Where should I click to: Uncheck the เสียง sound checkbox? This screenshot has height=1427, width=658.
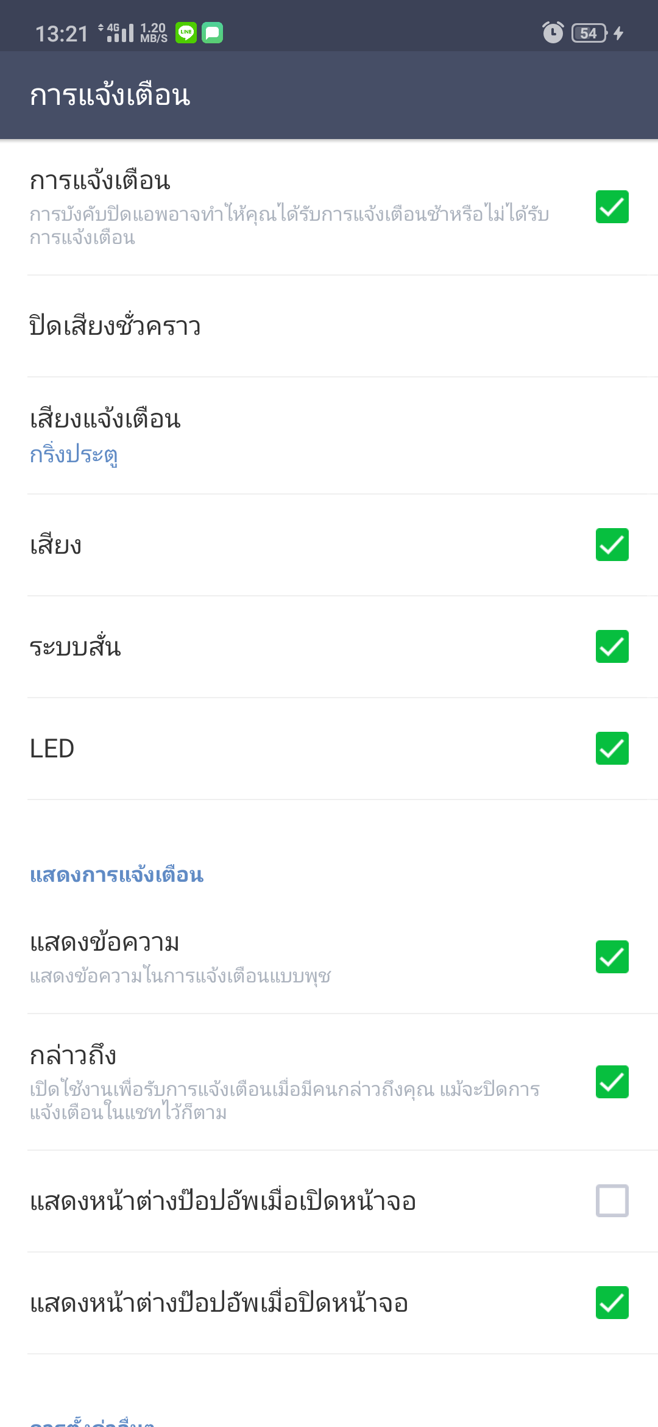coord(612,545)
